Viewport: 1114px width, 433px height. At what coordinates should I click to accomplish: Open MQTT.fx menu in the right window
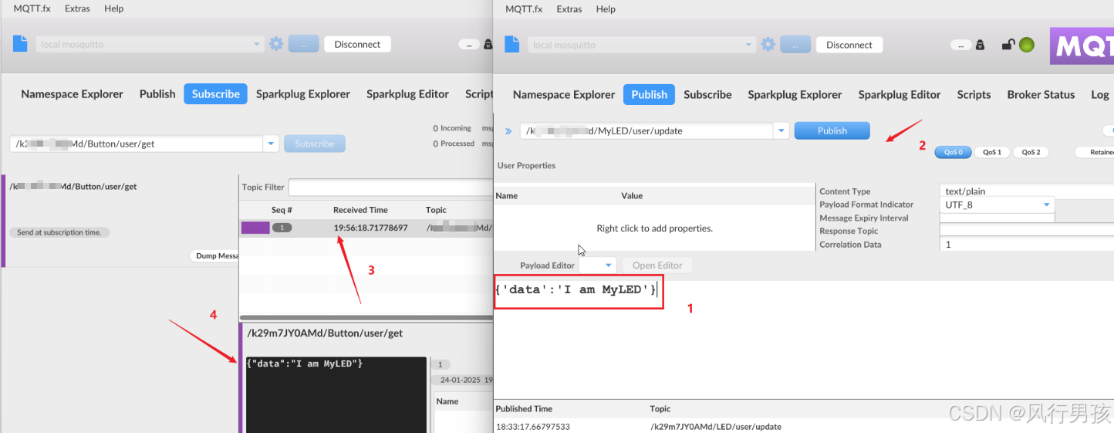(x=524, y=8)
